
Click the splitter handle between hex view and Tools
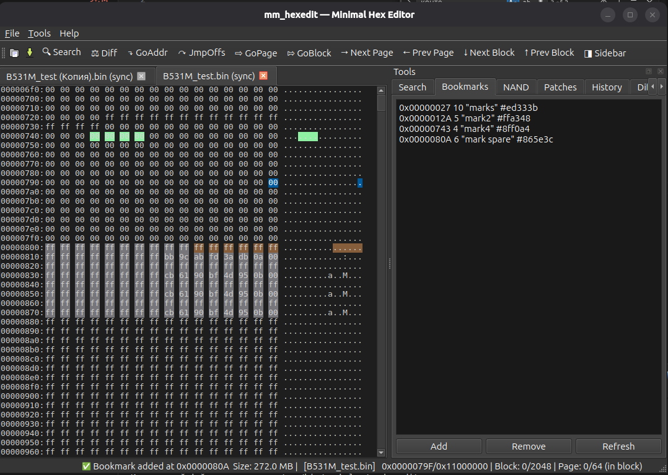coord(389,264)
